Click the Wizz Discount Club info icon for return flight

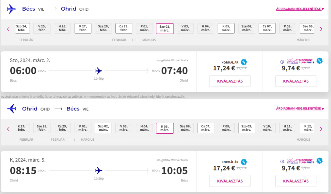pos(282,161)
